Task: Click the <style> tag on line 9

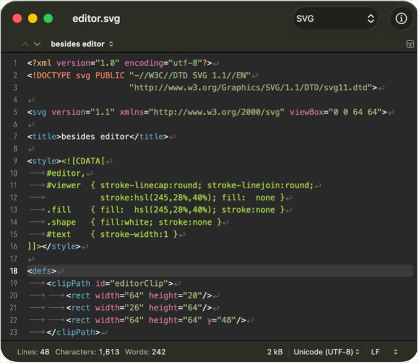Action: pos(44,161)
